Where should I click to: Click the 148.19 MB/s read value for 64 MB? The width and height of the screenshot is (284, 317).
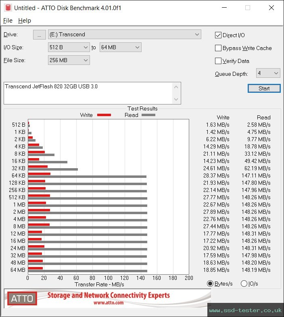click(256, 270)
